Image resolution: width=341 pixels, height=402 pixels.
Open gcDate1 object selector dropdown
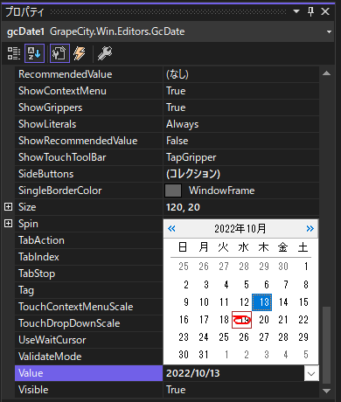(x=329, y=31)
